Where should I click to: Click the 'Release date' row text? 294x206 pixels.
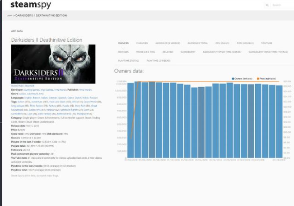pyautogui.click(x=25, y=126)
